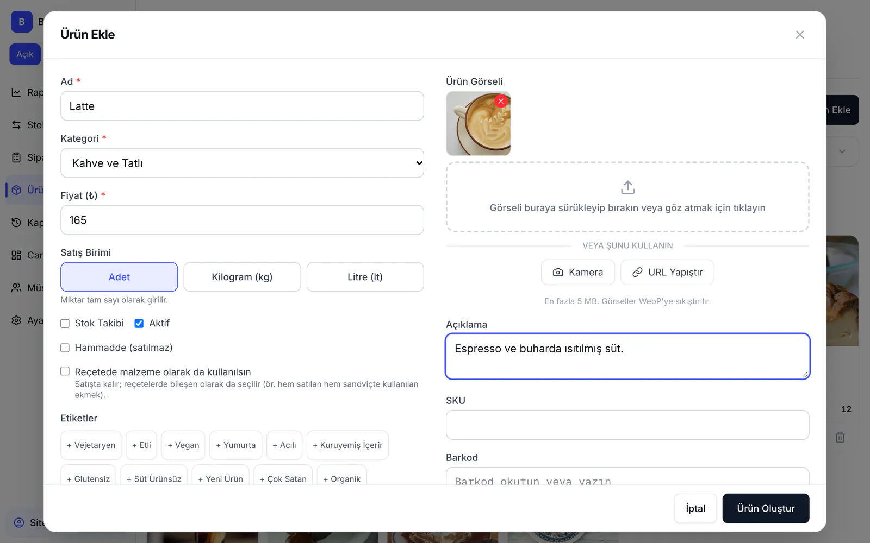
Task: Tick Reçetede malzeme olarak da kullanılsın
Action: [65, 371]
